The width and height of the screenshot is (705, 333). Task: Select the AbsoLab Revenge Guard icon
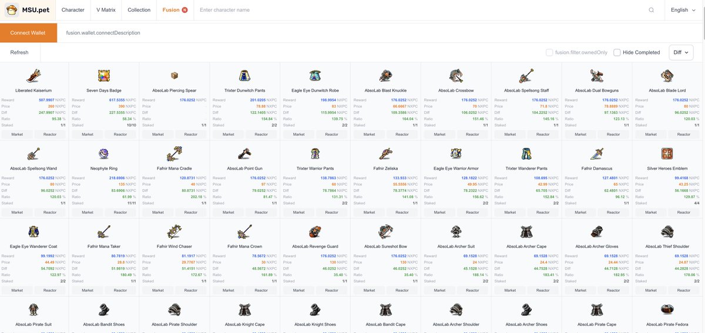tap(315, 232)
